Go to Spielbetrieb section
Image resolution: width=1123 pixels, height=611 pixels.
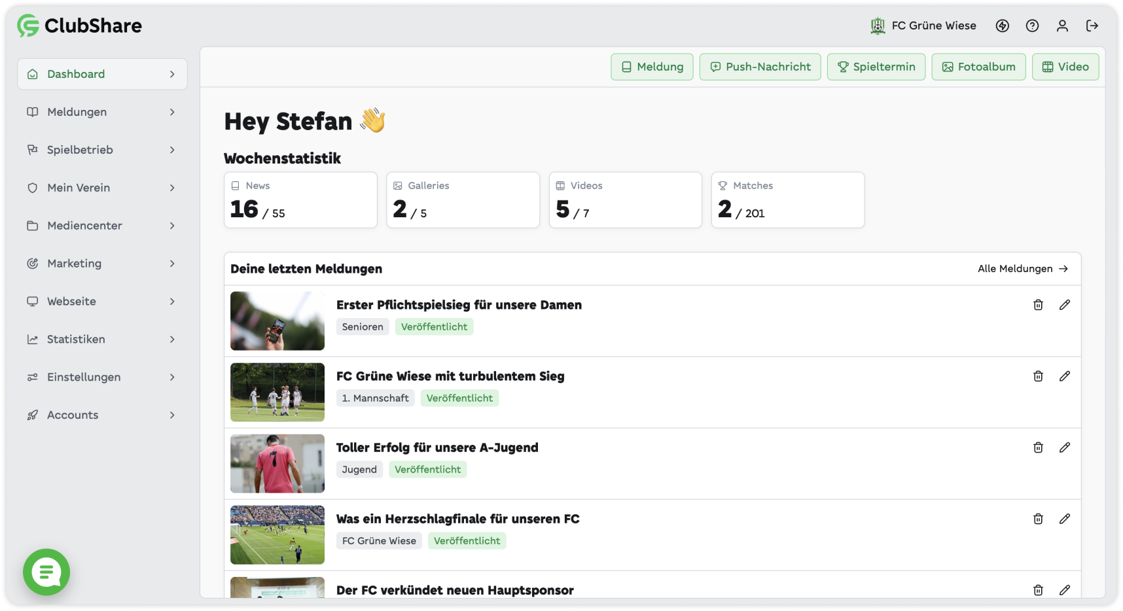point(102,150)
